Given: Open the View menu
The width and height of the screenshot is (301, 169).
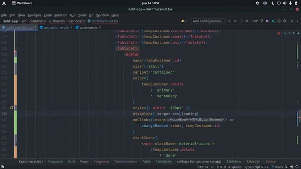Looking at the screenshot, I should click(x=22, y=15).
